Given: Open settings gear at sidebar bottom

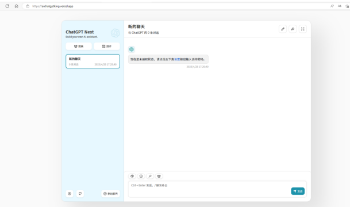Looking at the screenshot, I should 70,194.
